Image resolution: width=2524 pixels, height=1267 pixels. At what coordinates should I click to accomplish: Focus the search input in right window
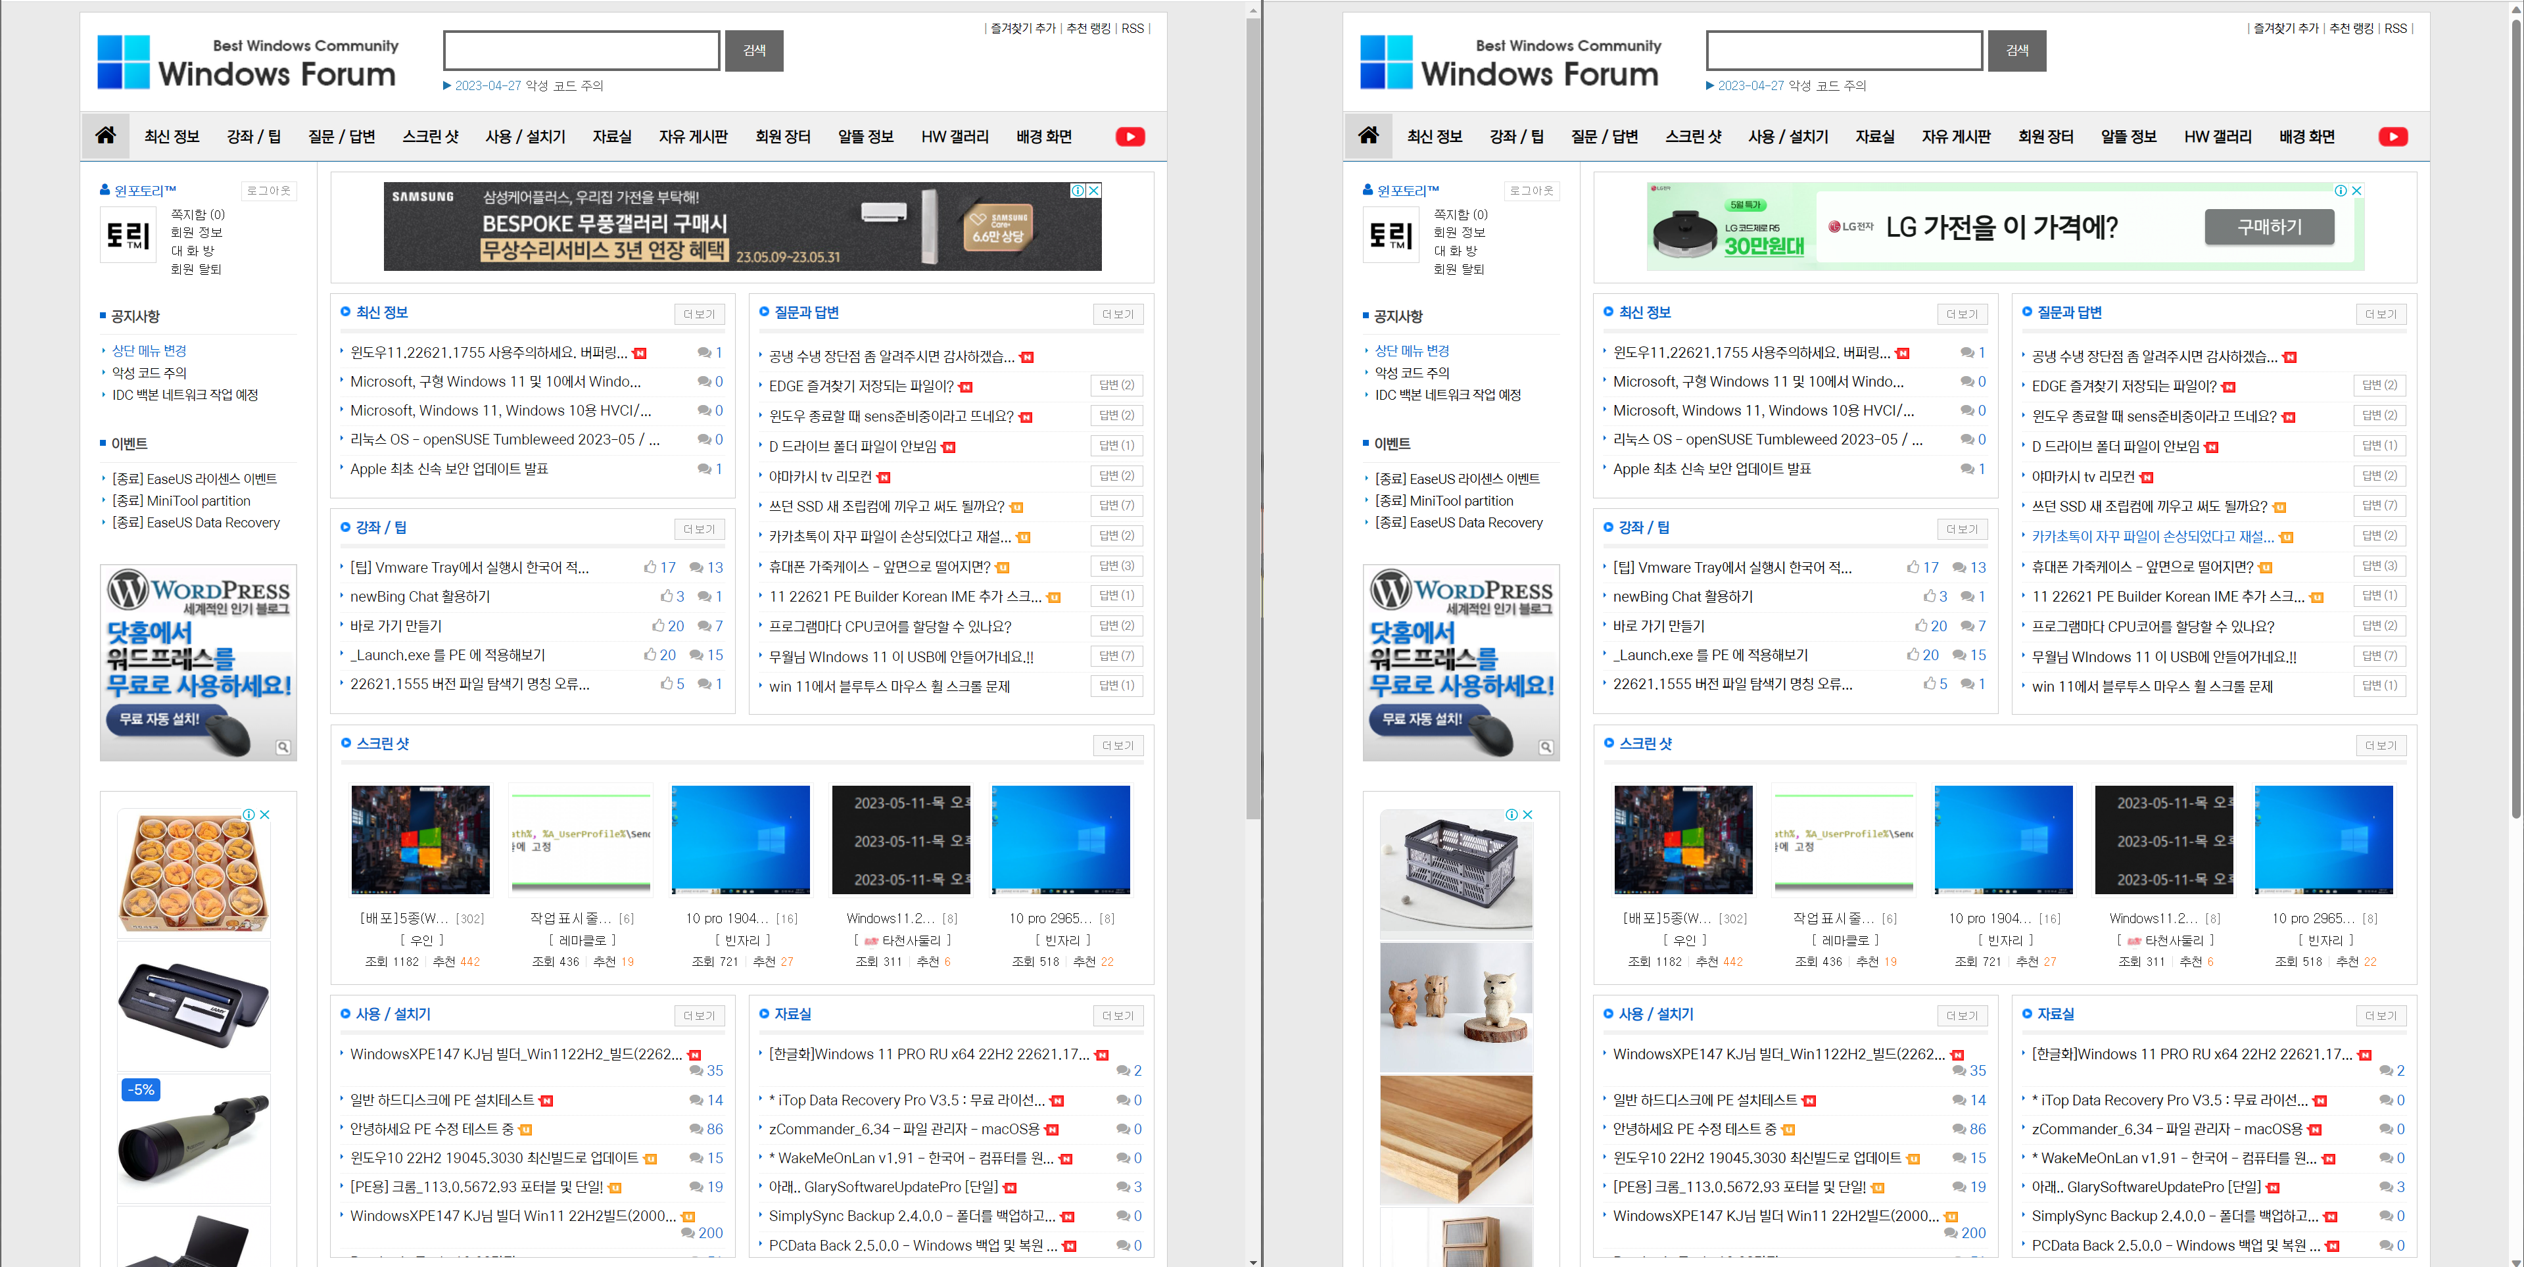pos(1845,51)
